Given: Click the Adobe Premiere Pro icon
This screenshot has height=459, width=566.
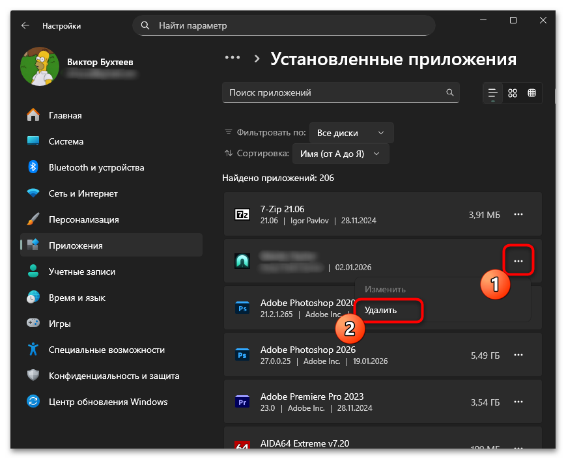Looking at the screenshot, I should 242,402.
